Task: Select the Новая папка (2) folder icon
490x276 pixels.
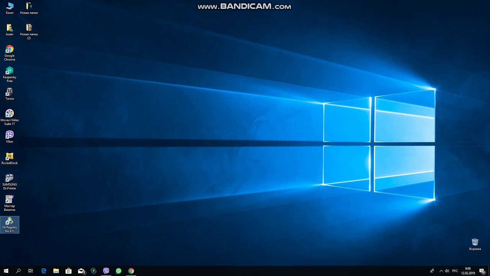Action: (29, 32)
